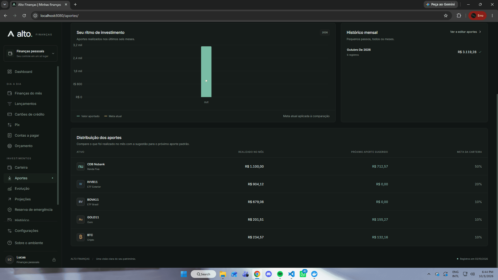Open the Dashboard icon in sidebar

click(10, 72)
